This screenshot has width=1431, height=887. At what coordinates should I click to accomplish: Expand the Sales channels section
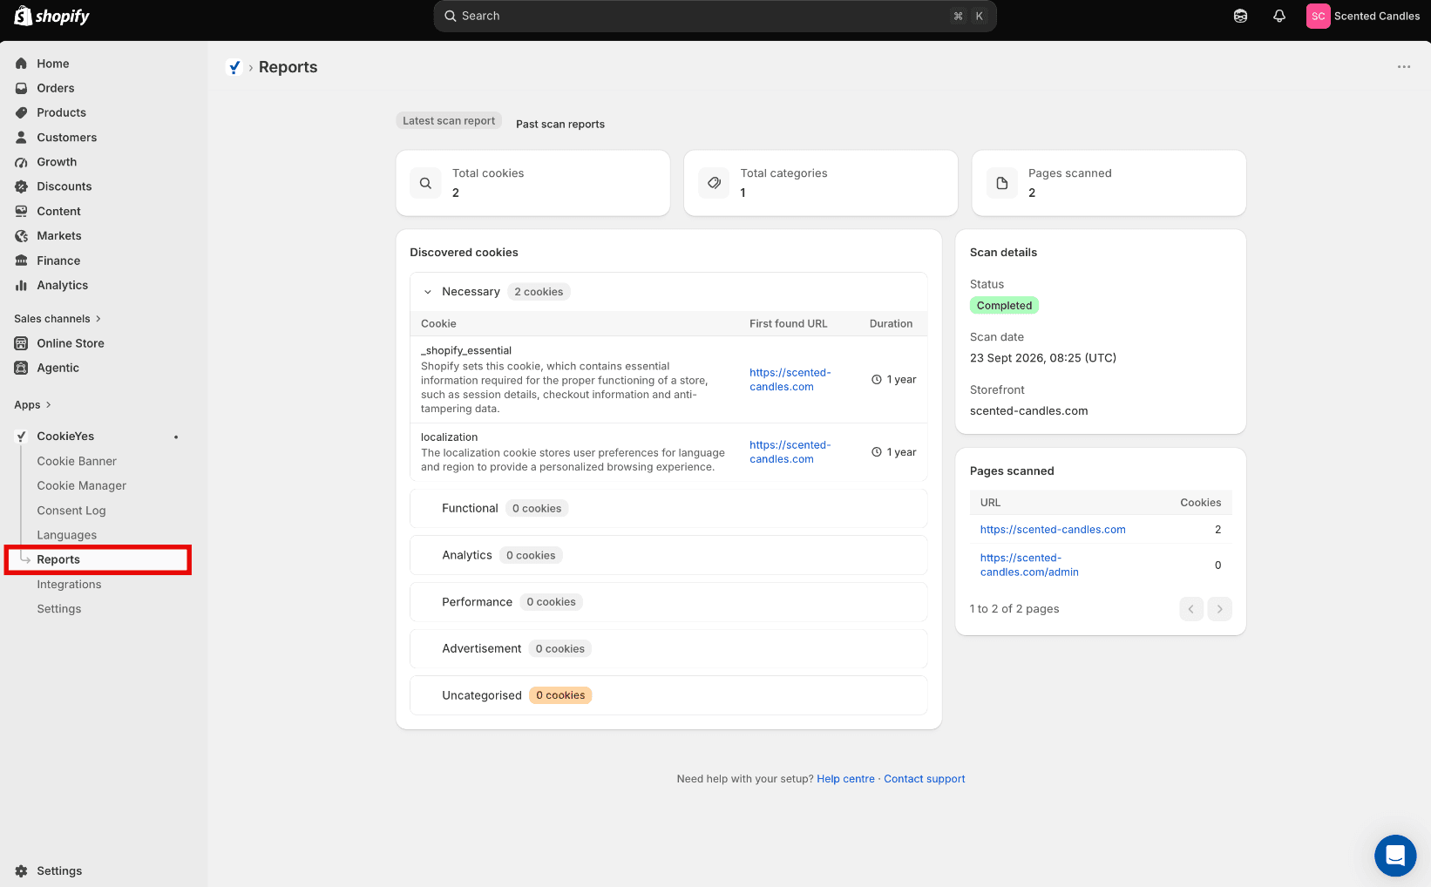(x=58, y=319)
